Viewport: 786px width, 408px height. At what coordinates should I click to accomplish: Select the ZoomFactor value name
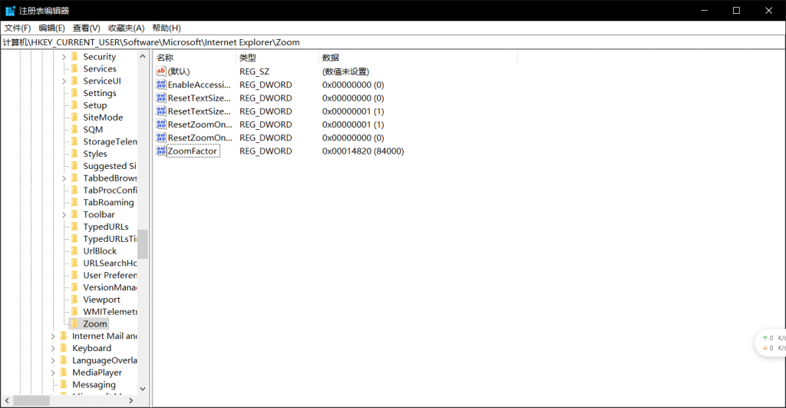(193, 151)
